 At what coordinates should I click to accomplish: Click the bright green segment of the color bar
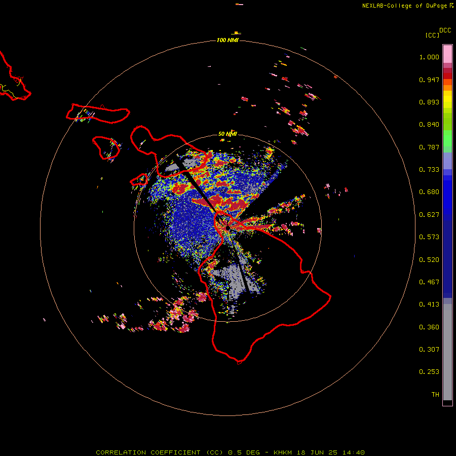(447, 138)
